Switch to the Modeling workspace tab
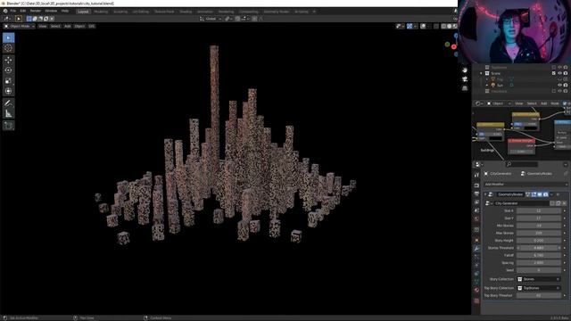 click(x=101, y=12)
